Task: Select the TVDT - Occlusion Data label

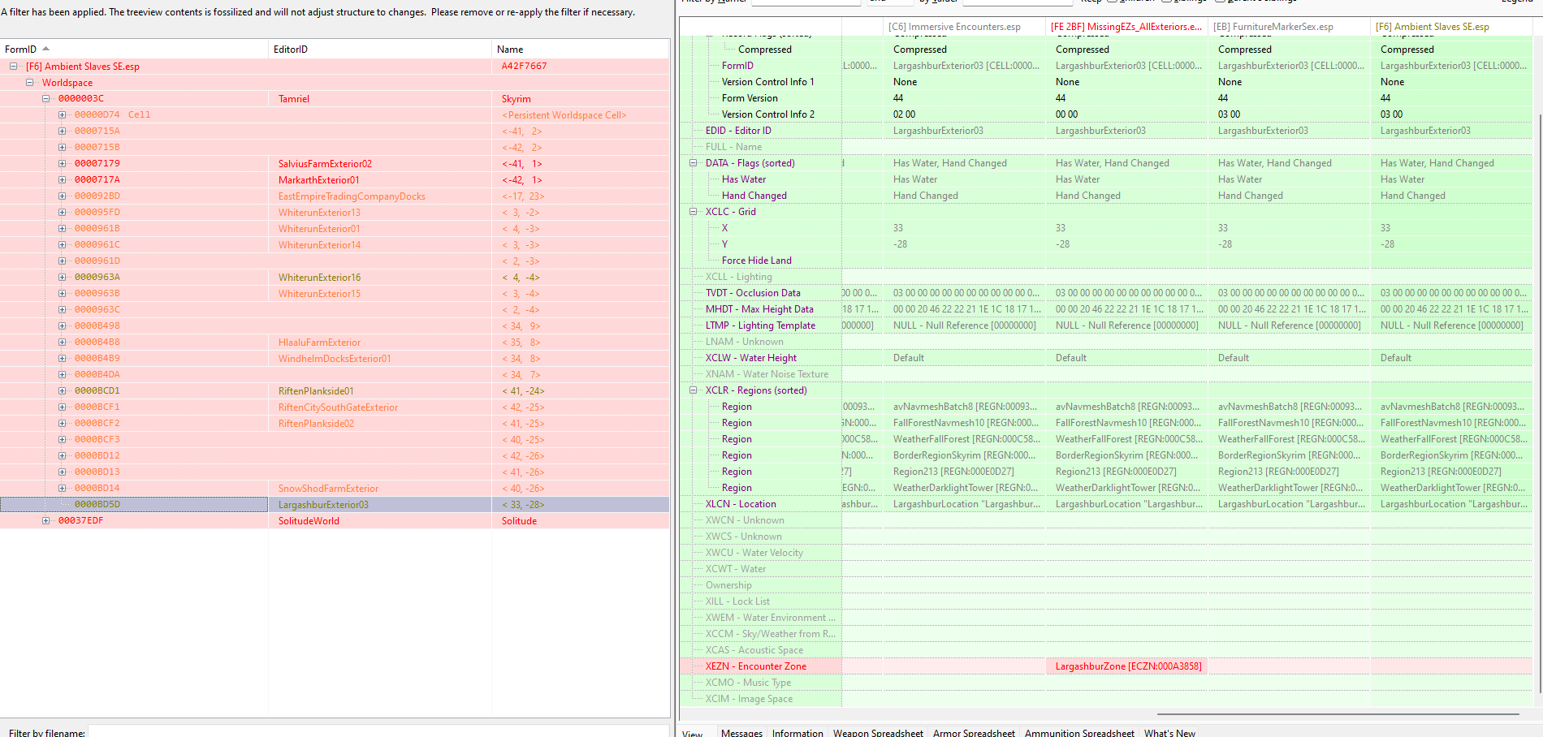Action: [753, 293]
